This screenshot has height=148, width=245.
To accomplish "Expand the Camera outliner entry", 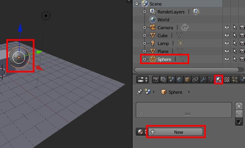I will tap(145, 28).
